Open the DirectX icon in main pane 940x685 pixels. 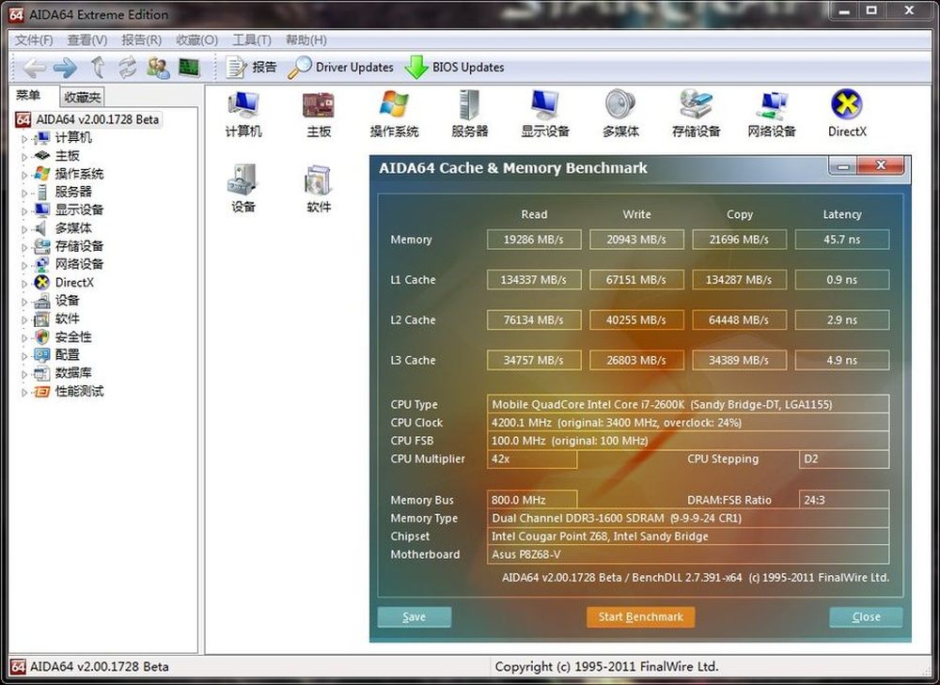pyautogui.click(x=847, y=114)
